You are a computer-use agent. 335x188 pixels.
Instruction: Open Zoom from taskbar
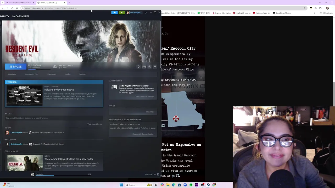[x=185, y=185]
